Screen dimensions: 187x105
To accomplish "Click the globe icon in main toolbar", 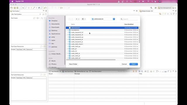I will point(39,8).
